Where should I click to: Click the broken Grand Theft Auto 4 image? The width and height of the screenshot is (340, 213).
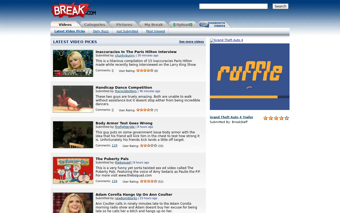click(226, 40)
